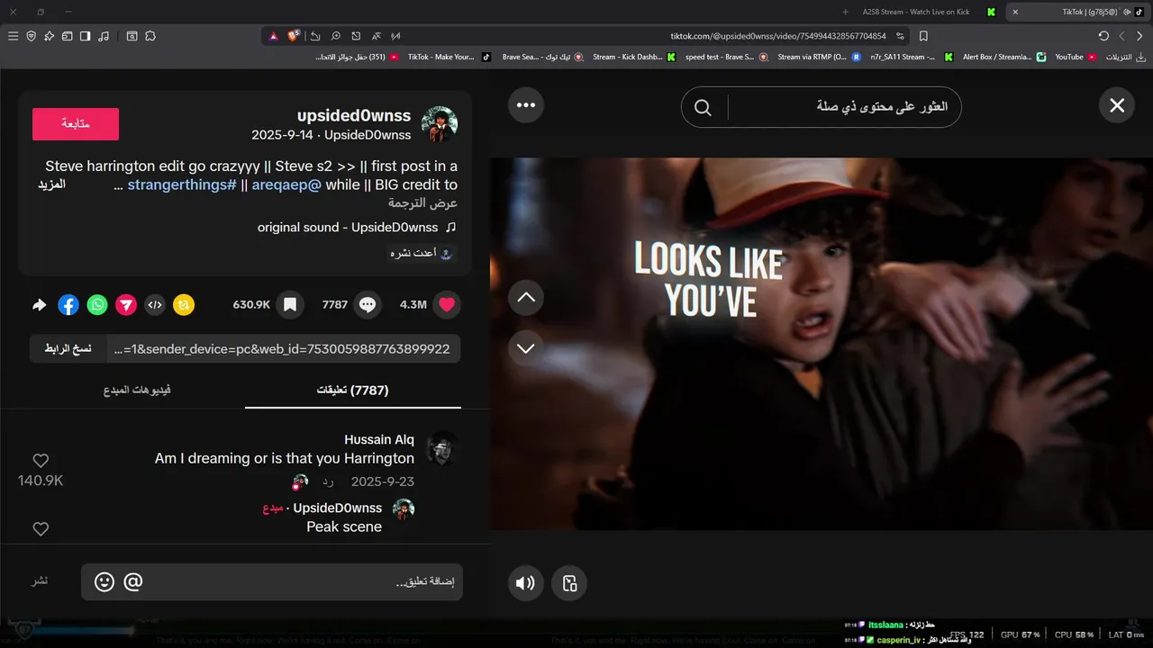1153x648 pixels.
Task: Reply to Hussain Alq's comment (رد)
Action: click(328, 481)
